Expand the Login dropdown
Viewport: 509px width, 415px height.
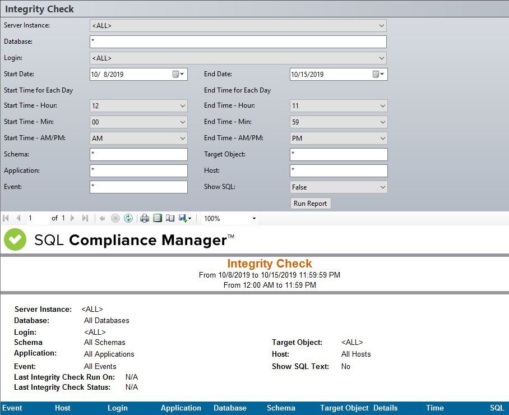pos(382,58)
